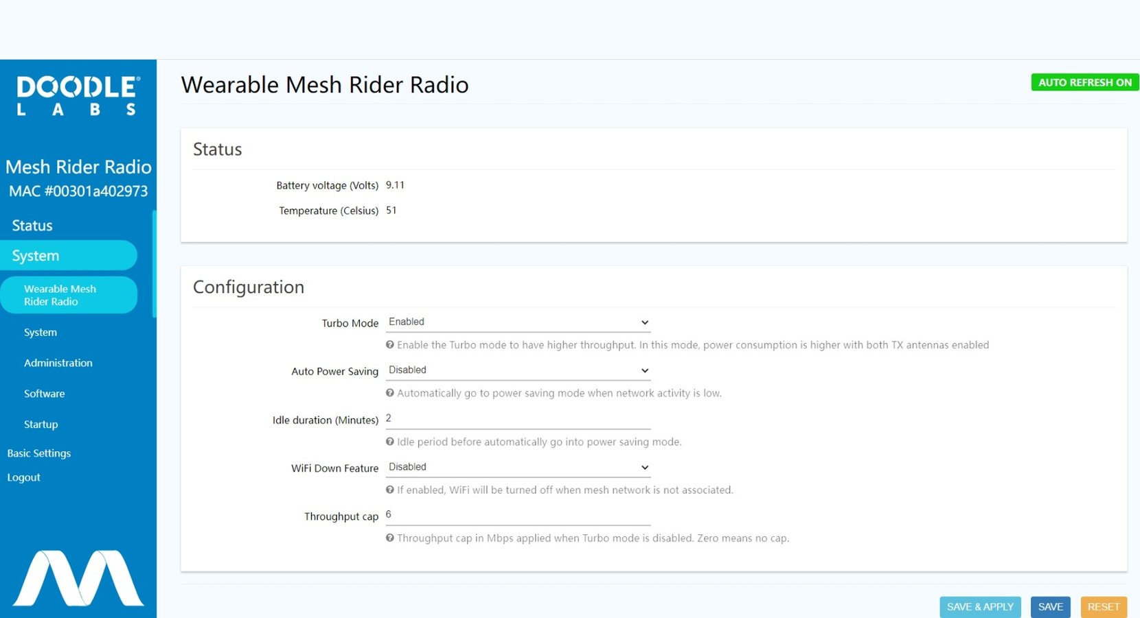1140x618 pixels.
Task: Open the Administration menu item
Action: (x=58, y=363)
